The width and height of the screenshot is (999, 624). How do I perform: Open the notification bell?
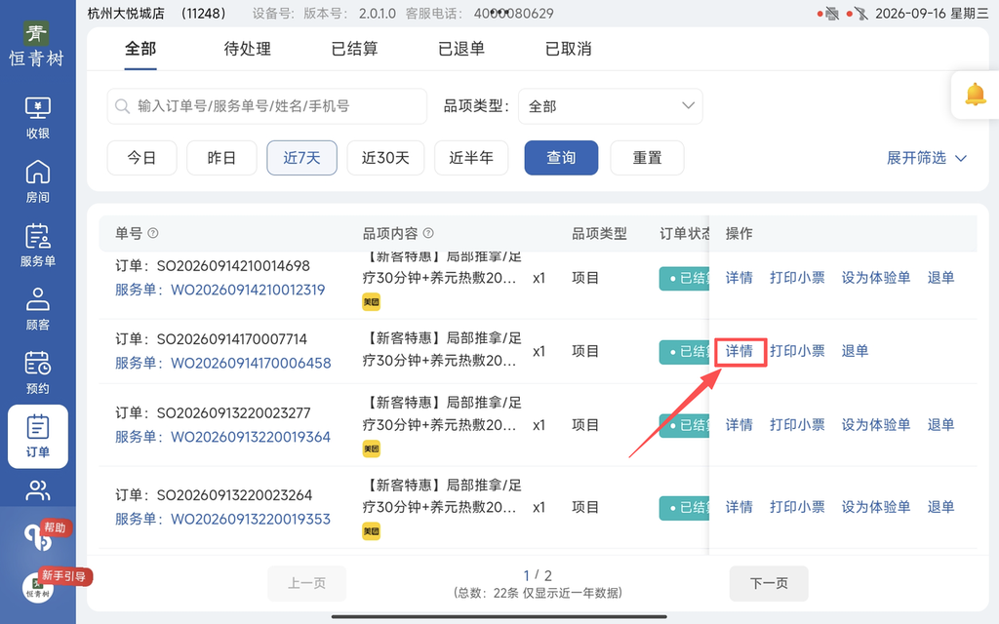click(975, 95)
